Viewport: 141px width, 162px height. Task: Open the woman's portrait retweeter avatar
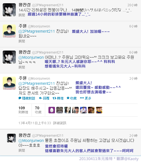click(68, 110)
